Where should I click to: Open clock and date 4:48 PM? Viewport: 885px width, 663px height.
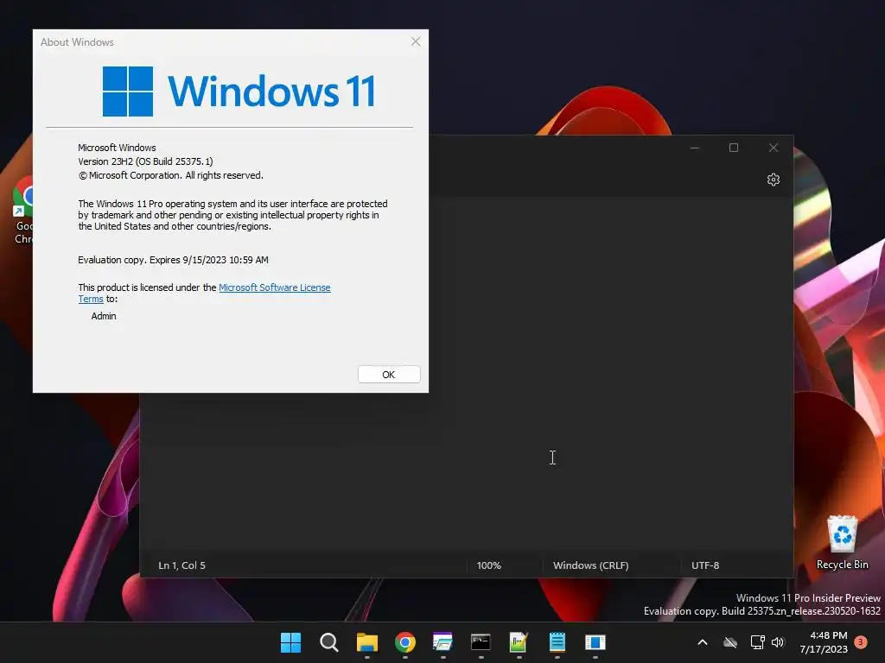click(824, 642)
